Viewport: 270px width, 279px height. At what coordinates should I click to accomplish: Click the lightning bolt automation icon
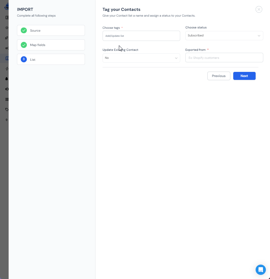pos(7,69)
